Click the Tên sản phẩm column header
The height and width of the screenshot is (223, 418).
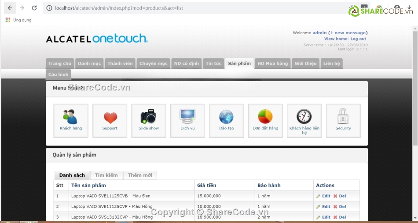[x=88, y=185]
